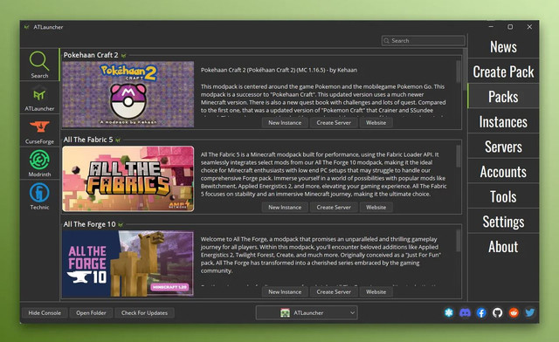Click ATLauncher badge next to Pokehaan Craft 2

click(x=124, y=56)
